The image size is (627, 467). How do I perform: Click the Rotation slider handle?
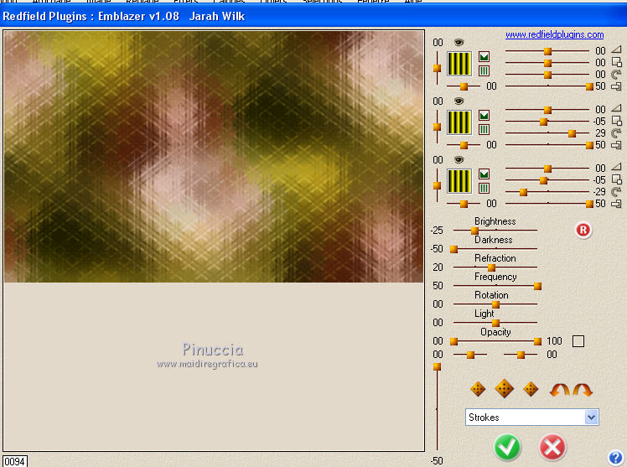click(496, 304)
